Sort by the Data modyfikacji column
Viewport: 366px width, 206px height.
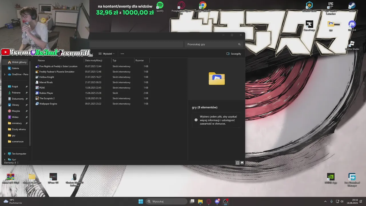coord(98,60)
